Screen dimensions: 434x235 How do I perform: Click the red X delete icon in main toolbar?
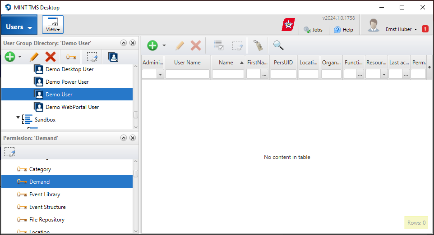[196, 45]
